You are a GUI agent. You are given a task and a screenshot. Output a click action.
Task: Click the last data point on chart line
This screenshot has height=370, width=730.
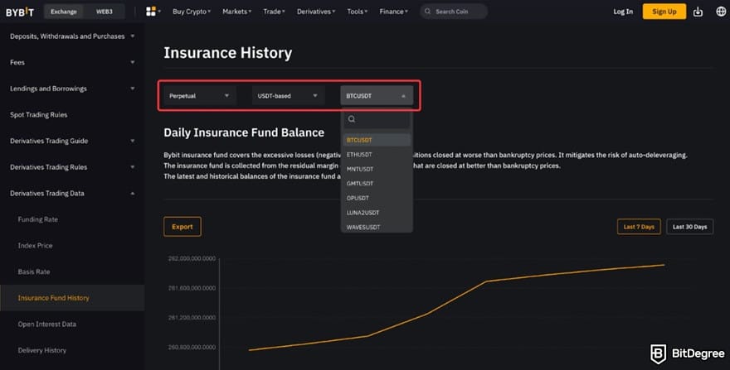tap(664, 265)
